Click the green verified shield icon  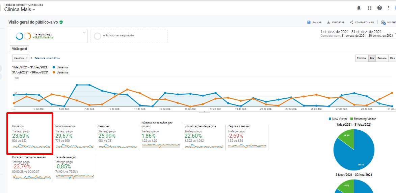[61, 22]
